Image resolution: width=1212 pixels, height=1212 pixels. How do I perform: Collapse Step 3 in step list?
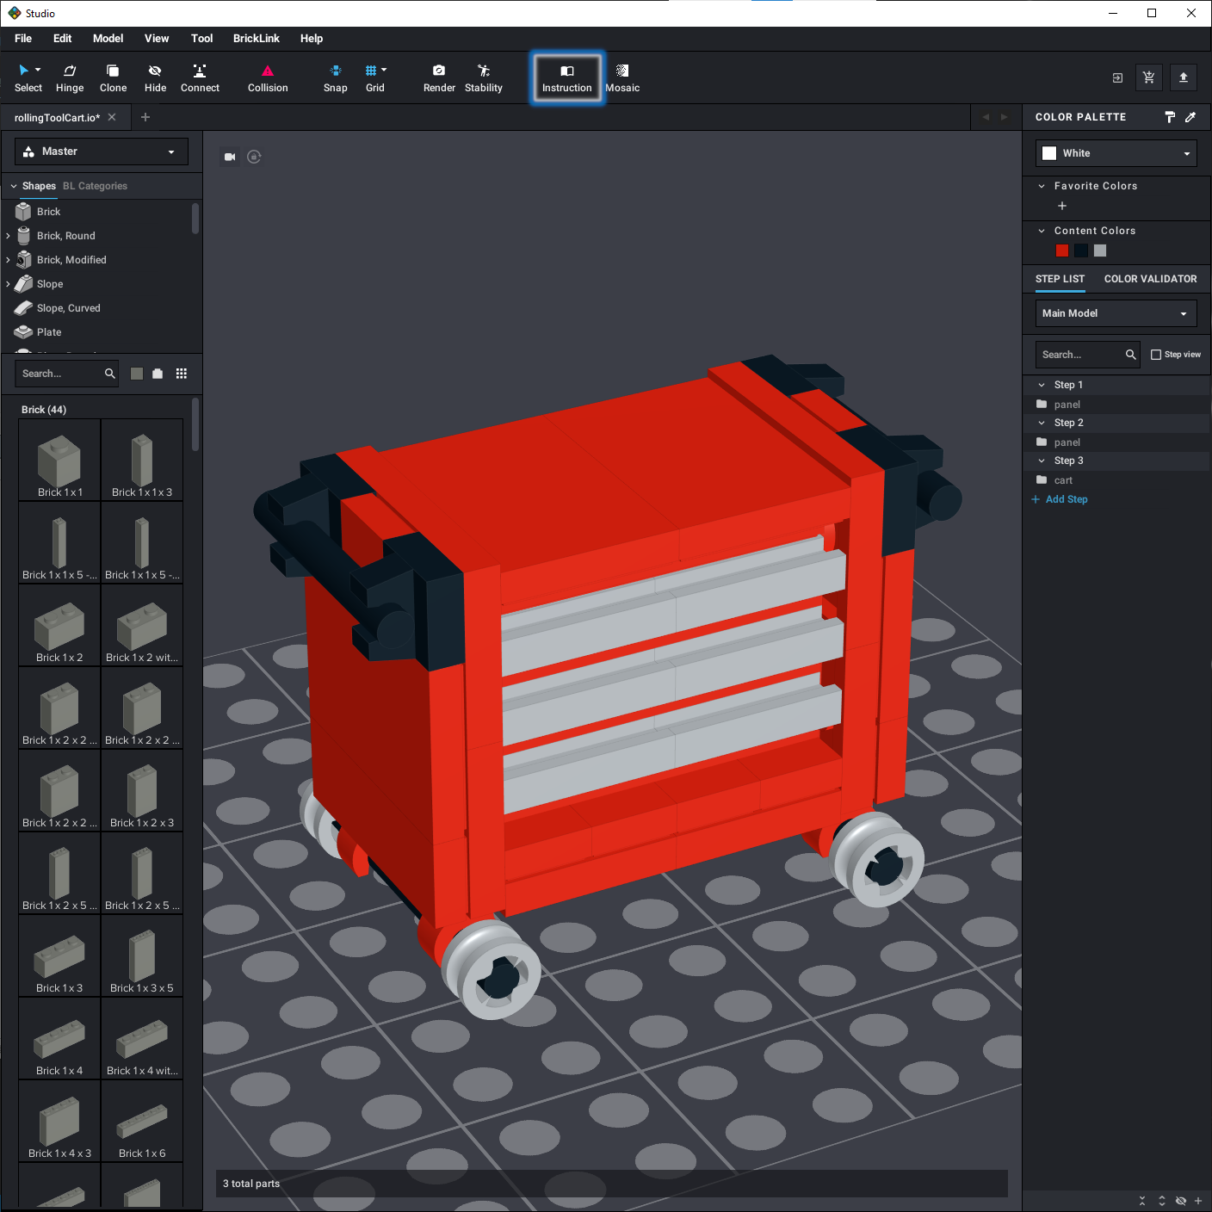(1042, 461)
